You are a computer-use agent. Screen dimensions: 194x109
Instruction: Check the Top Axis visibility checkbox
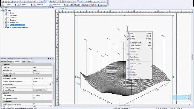[6, 20]
